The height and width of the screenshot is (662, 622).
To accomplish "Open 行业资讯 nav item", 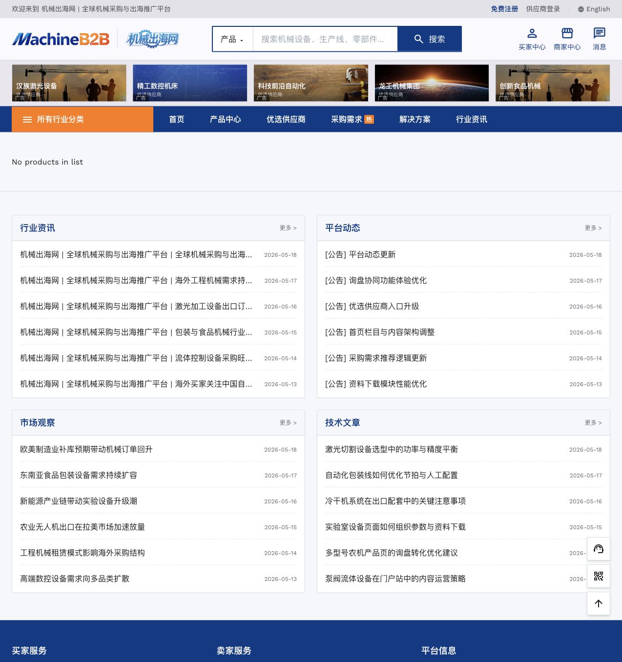I will pyautogui.click(x=472, y=120).
